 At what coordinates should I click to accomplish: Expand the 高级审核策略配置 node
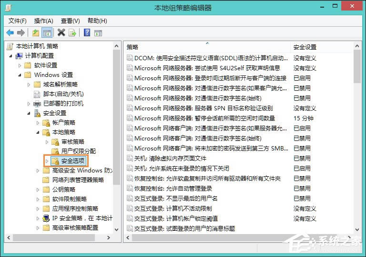tap(38, 228)
